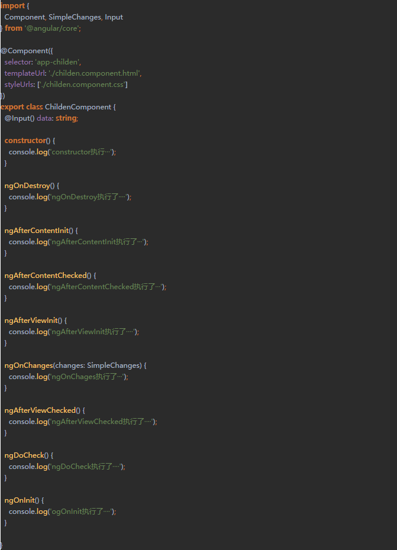Click the 'constructor执行···' log string
Image resolution: width=397 pixels, height=550 pixels.
82,152
